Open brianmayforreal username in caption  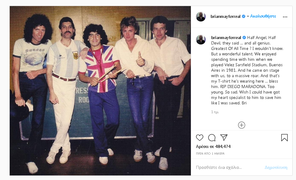tap(226, 38)
